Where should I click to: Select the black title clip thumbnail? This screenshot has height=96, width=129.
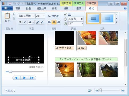click(x=64, y=38)
